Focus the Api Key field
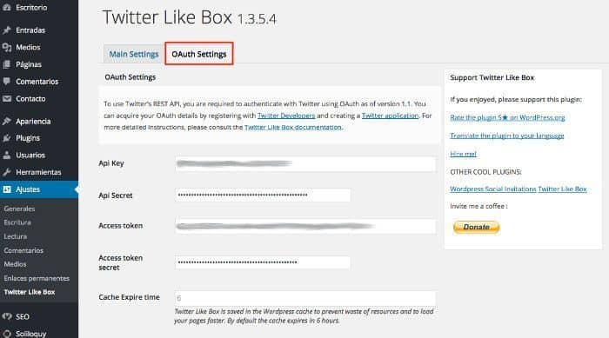This screenshot has width=609, height=338. coord(305,164)
